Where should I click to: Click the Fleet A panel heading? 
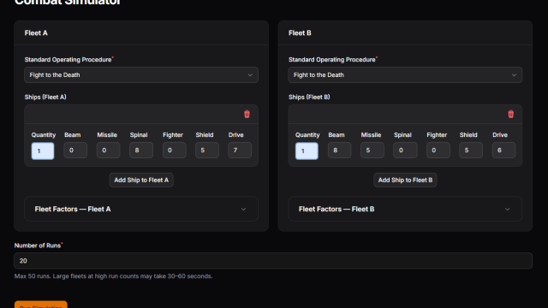pyautogui.click(x=36, y=33)
